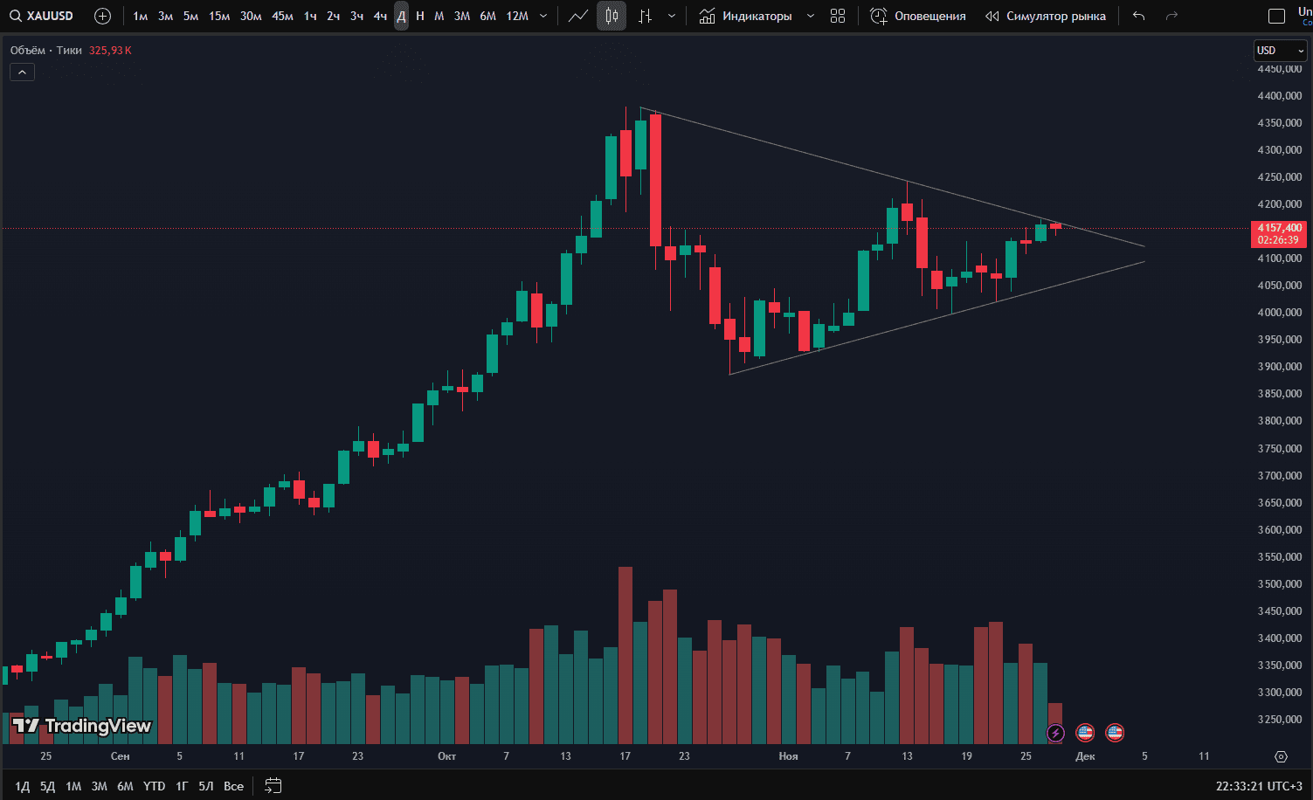Select the layout setup square icon

[1276, 16]
